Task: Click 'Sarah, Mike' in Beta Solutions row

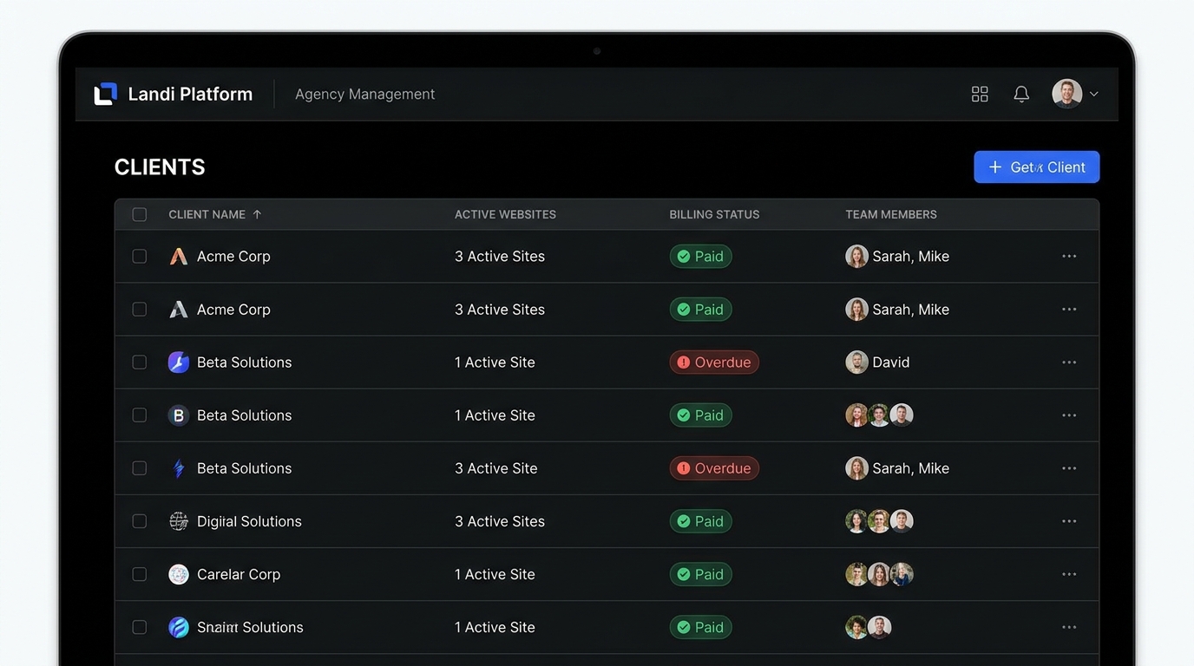Action: coord(910,468)
